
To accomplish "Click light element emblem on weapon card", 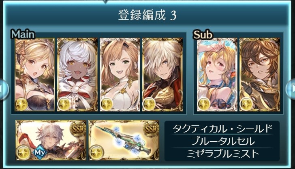I will (96, 152).
